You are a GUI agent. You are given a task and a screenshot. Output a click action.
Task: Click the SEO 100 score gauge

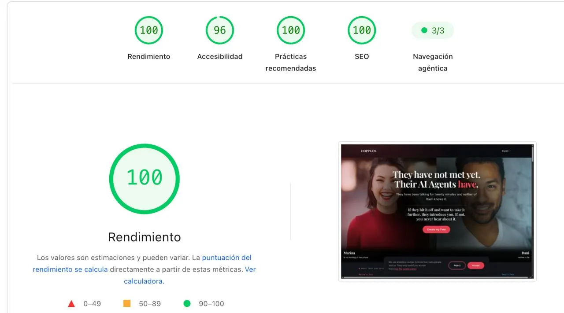[362, 30]
